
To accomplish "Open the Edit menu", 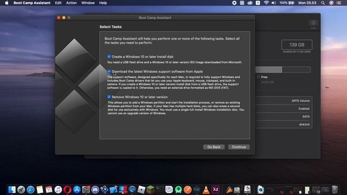I will (58, 3).
